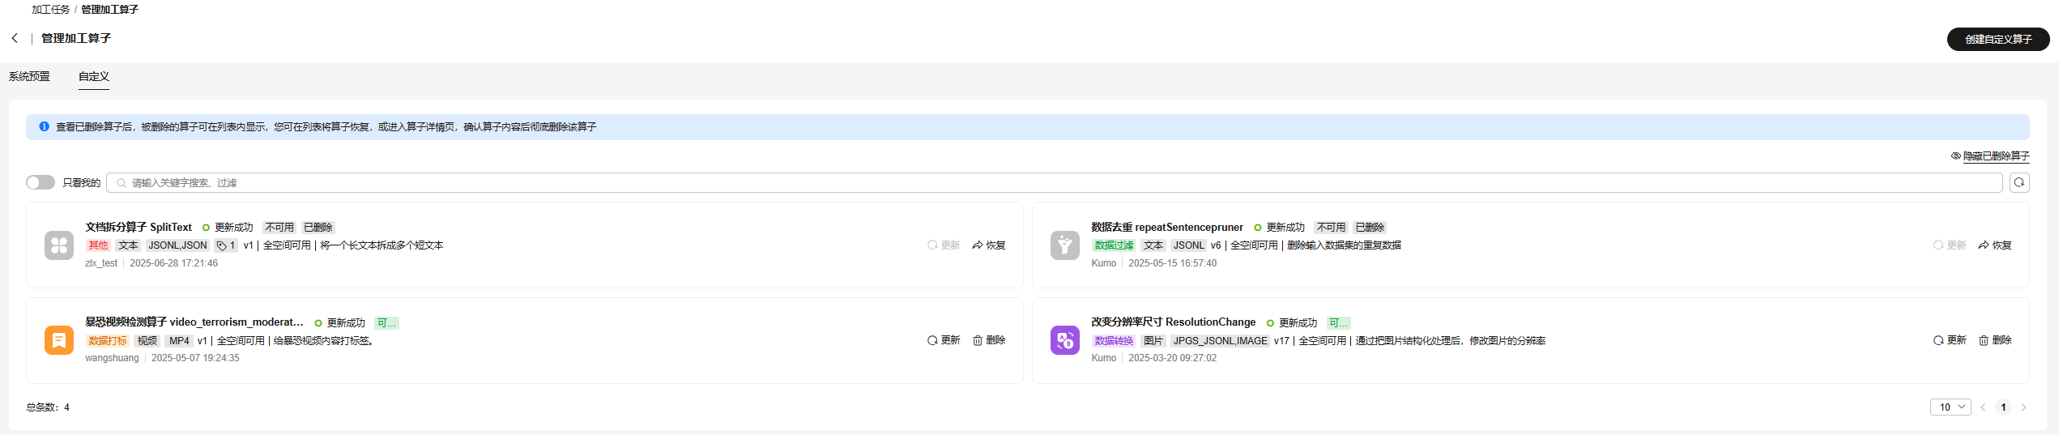Click the back arrow beside 管理加工算子
The width and height of the screenshot is (2059, 435).
click(15, 38)
